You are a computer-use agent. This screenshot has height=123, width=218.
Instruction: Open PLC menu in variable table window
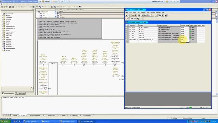[139, 12]
